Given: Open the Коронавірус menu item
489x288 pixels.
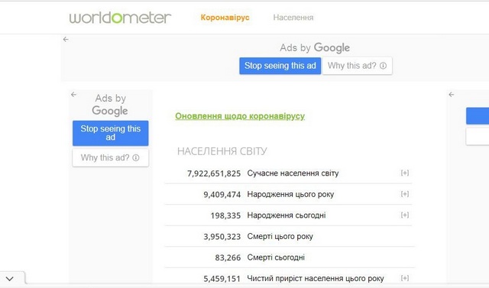Looking at the screenshot, I should point(225,18).
